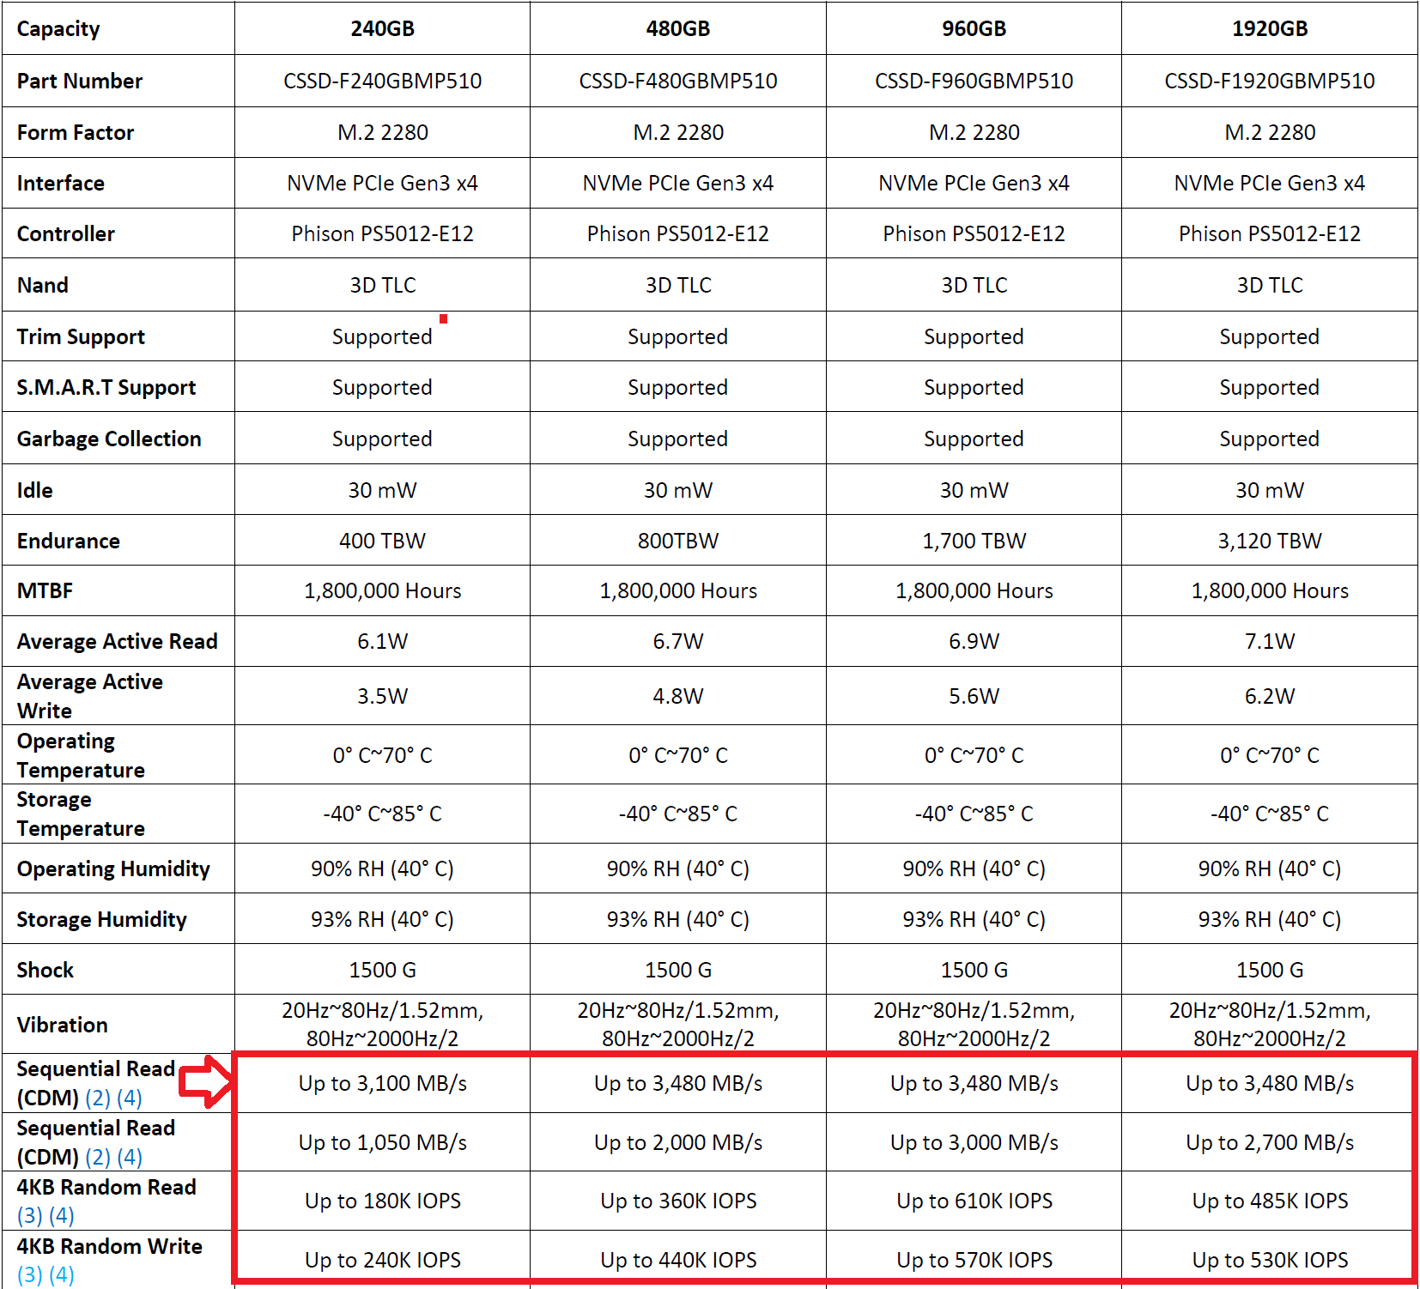Select the 7.1W Average Active Read value
The height and width of the screenshot is (1289, 1420).
1270,641
